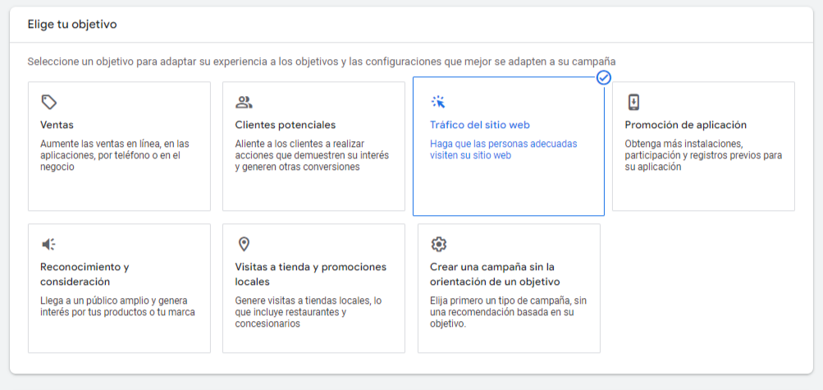Click the blue description text about visiting your website

point(503,149)
